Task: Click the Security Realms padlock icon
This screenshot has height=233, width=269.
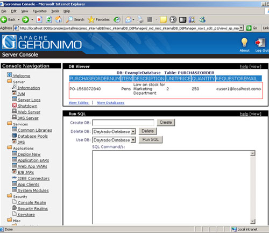Action: [x=15, y=208]
